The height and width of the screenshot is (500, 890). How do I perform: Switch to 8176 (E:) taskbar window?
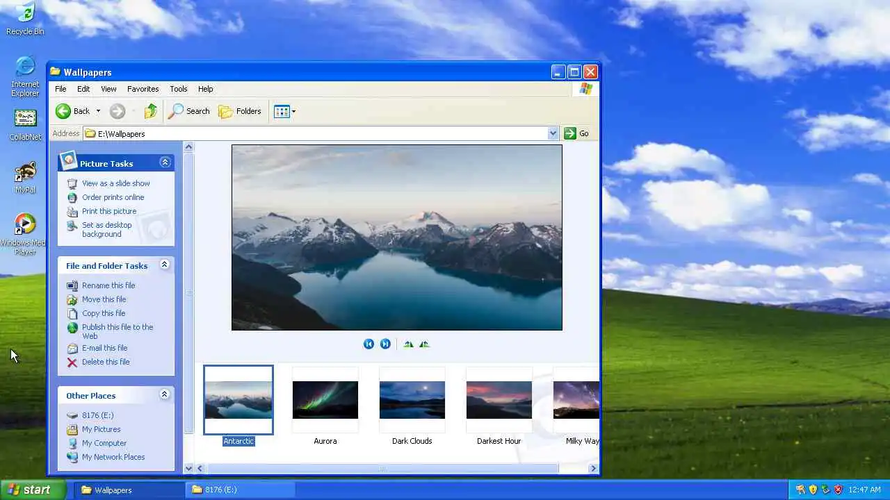[x=240, y=490]
